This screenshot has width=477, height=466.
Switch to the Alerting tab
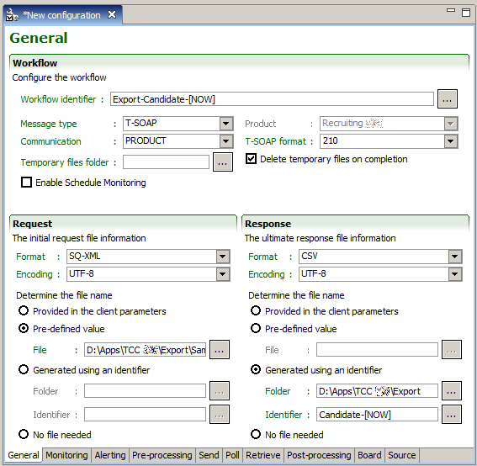110,455
